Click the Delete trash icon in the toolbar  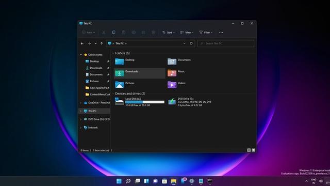point(154,33)
